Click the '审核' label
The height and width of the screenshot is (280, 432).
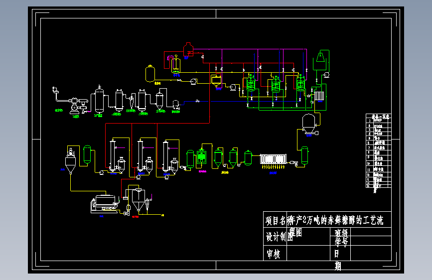coord(274,254)
